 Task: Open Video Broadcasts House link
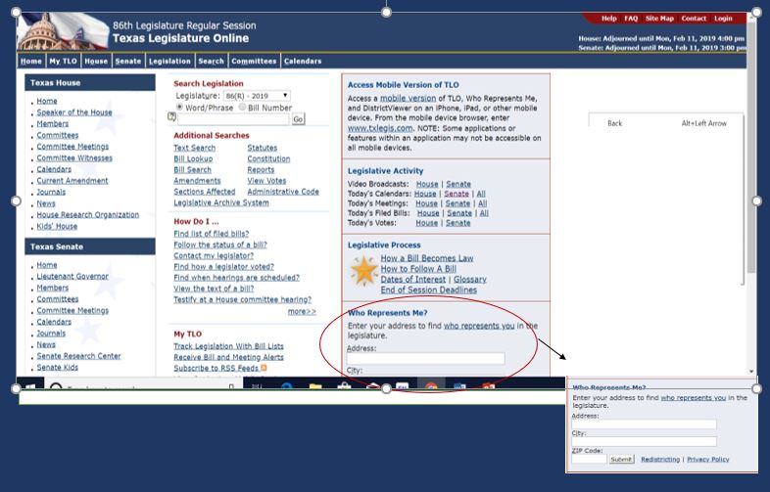427,184
